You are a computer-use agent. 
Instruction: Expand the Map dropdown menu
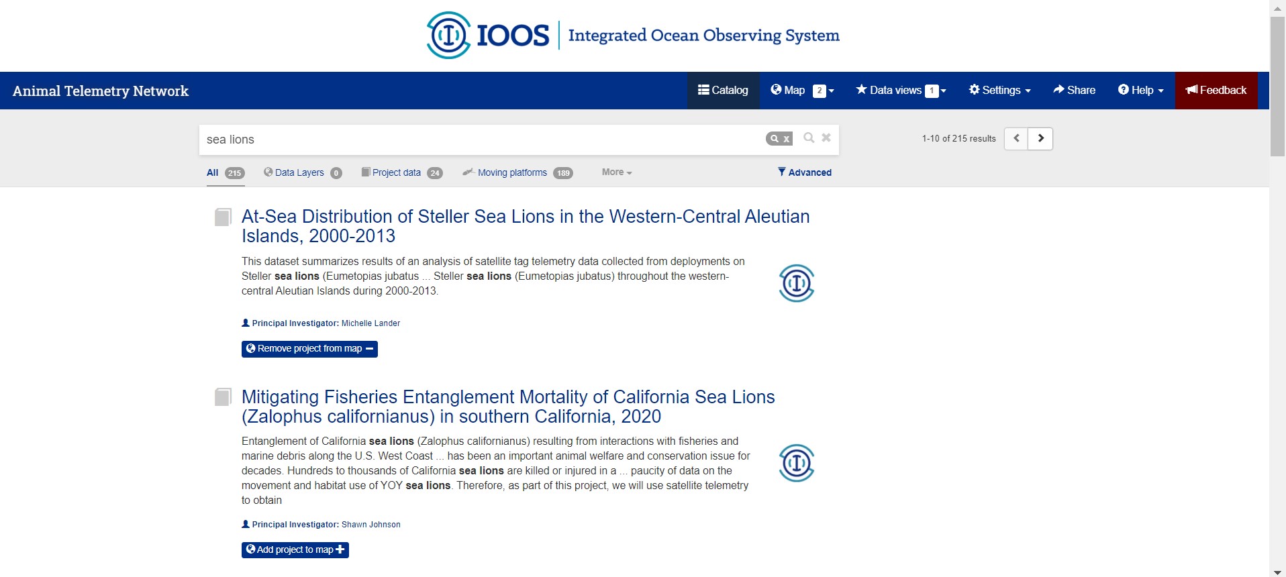pos(802,91)
